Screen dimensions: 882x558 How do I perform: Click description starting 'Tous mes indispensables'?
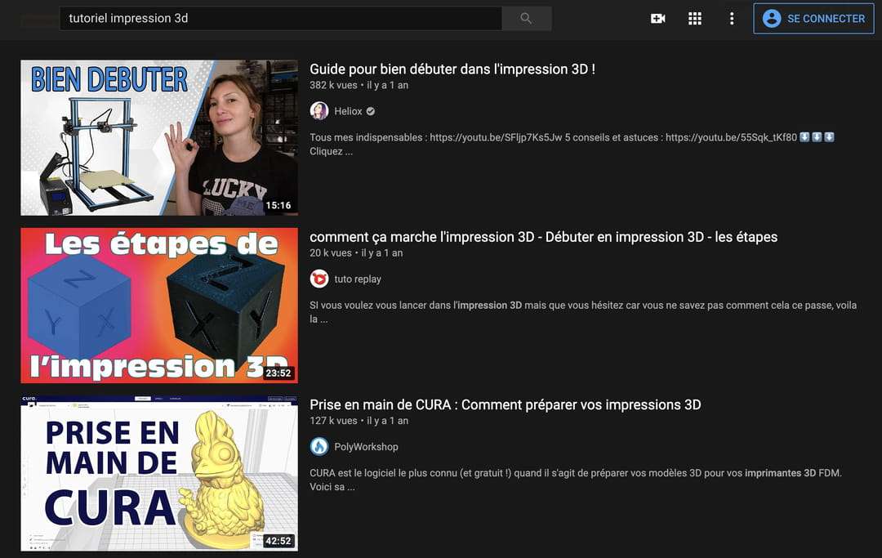[572, 144]
